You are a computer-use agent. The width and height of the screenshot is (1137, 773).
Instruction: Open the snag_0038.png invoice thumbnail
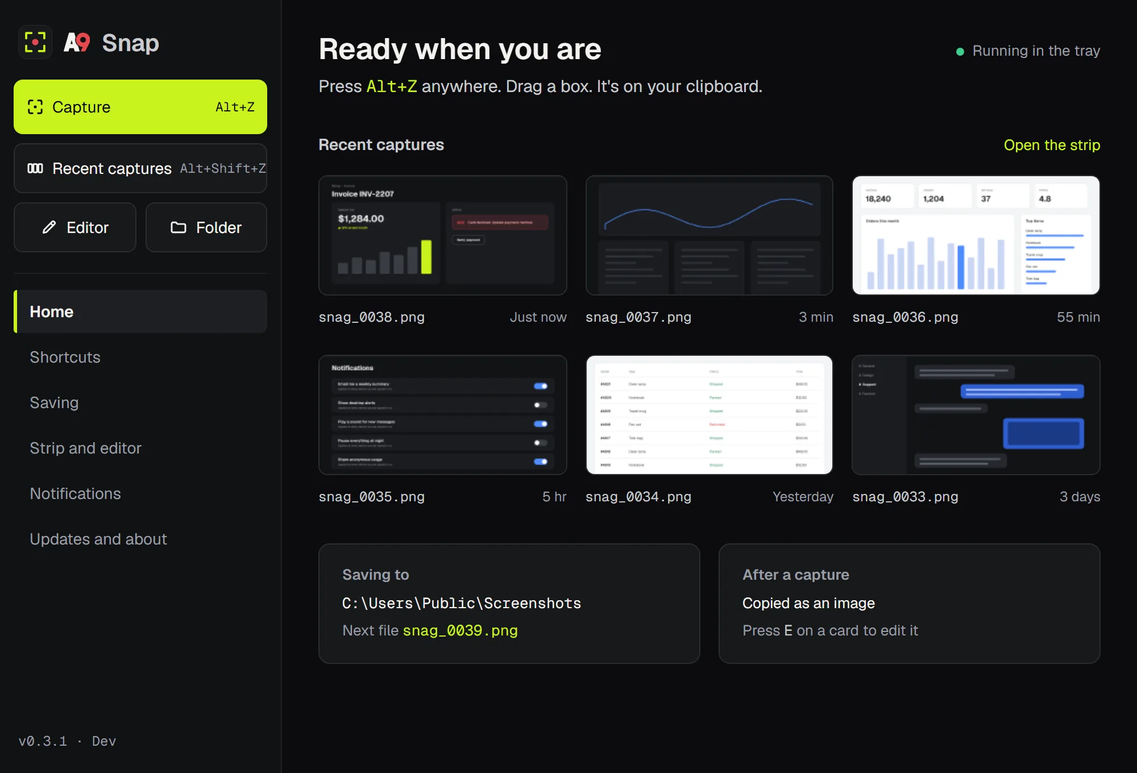coord(443,235)
